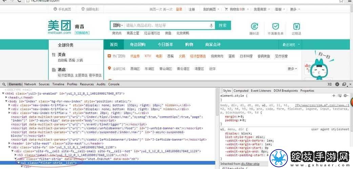Click the 手机美团 phone icon link
This screenshot has width=353, height=169.
point(62,9)
